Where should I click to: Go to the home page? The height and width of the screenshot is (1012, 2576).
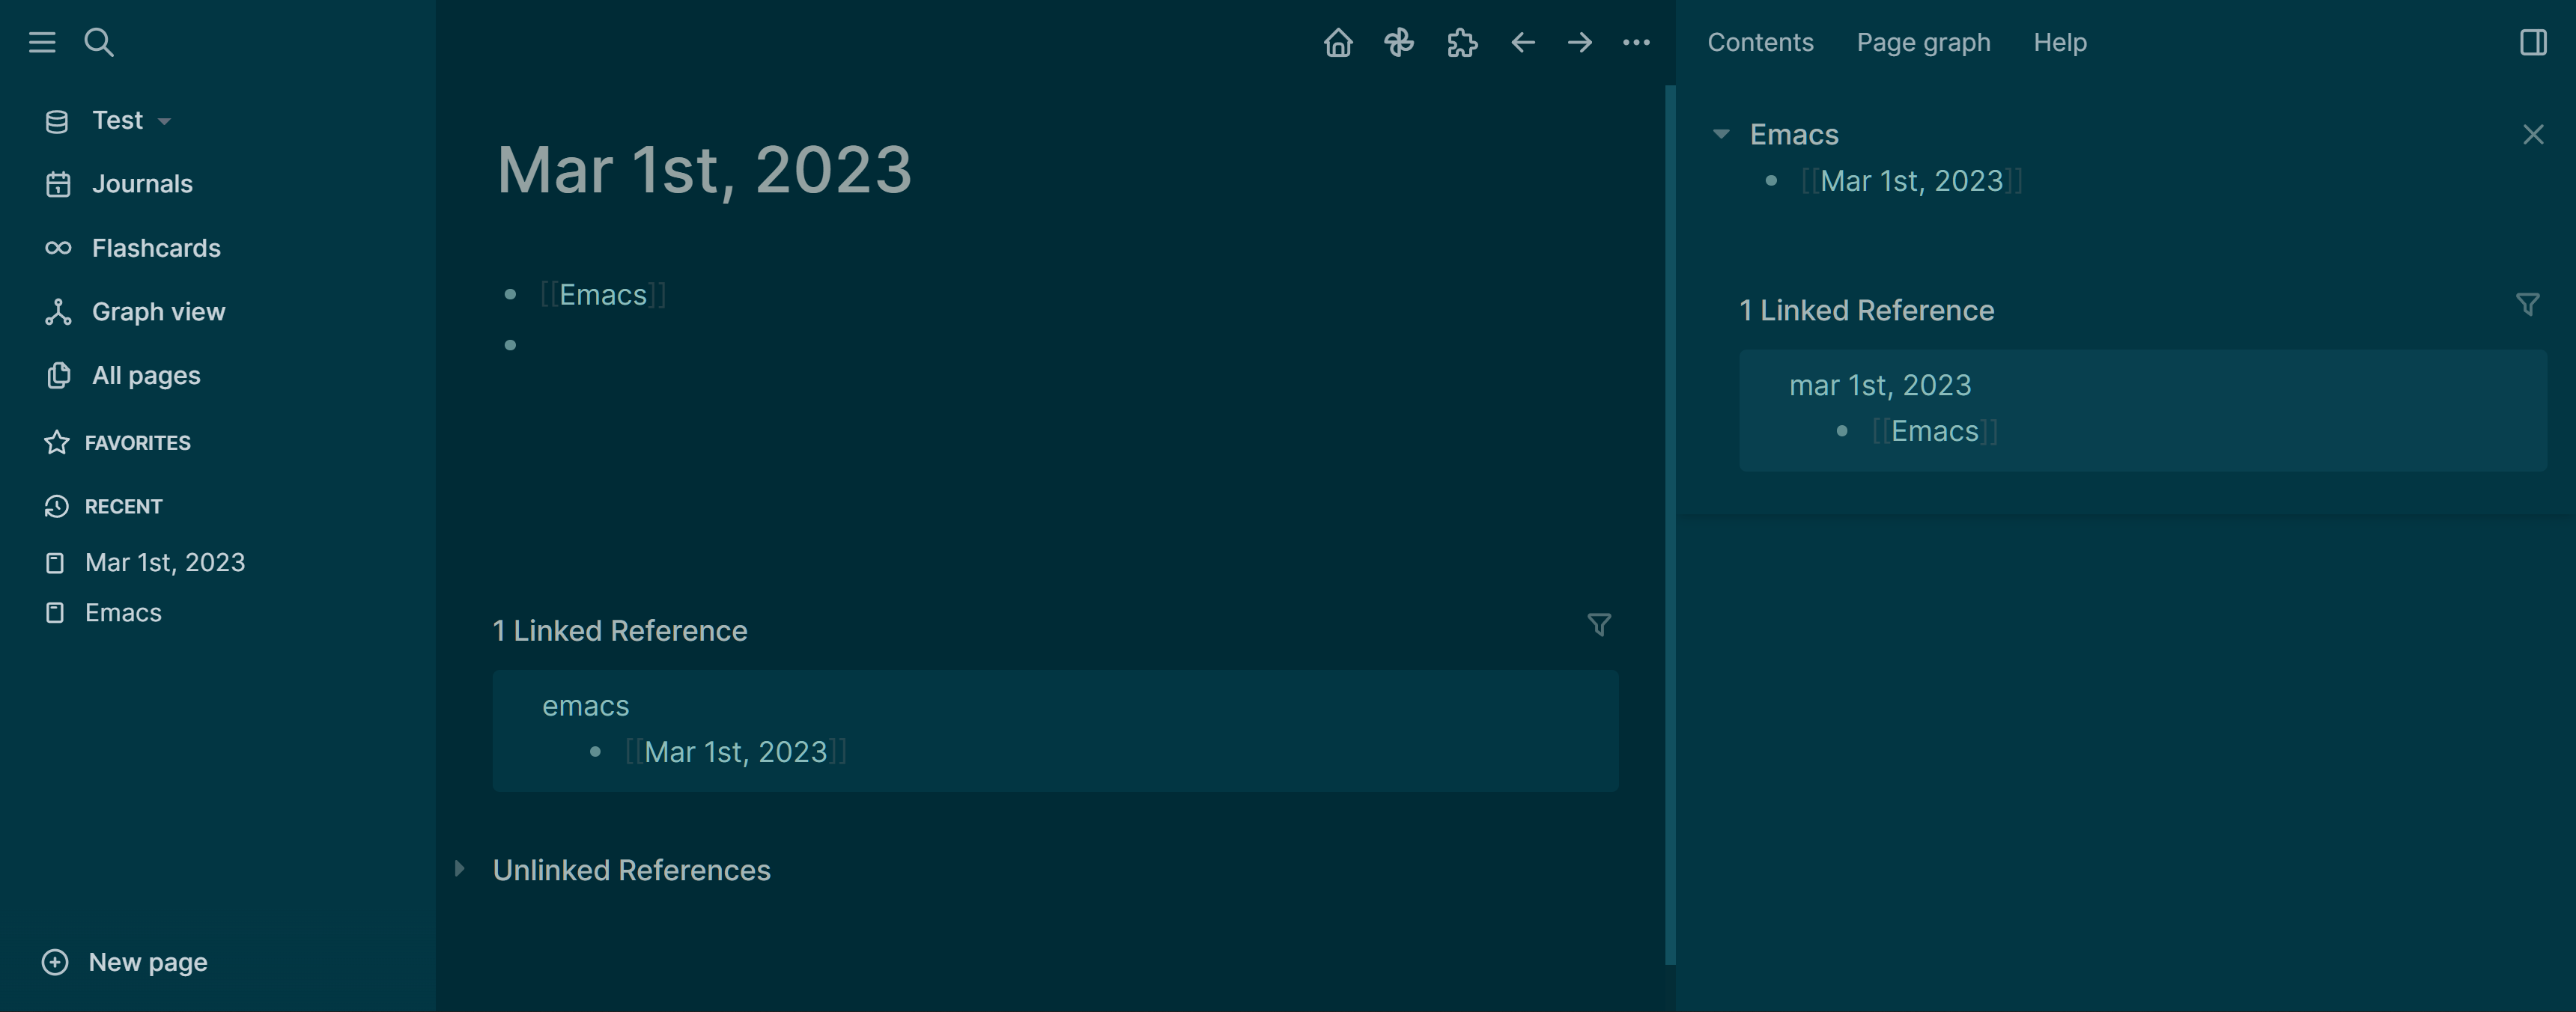1339,43
